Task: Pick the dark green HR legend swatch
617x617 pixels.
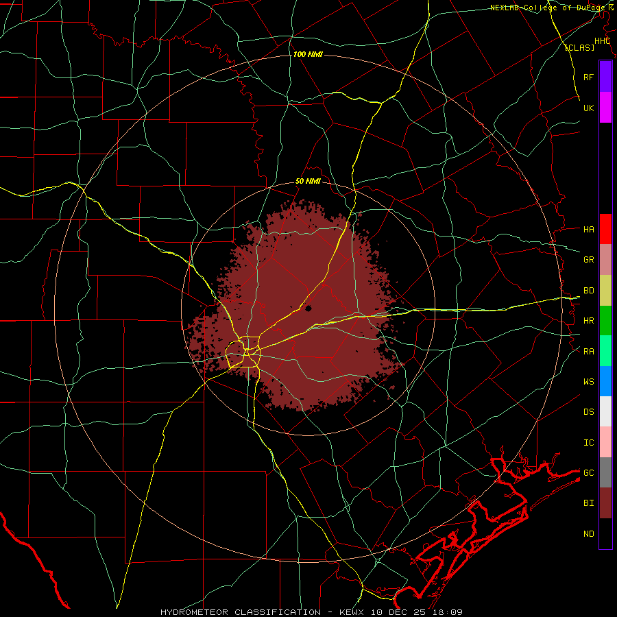Action: pos(605,321)
